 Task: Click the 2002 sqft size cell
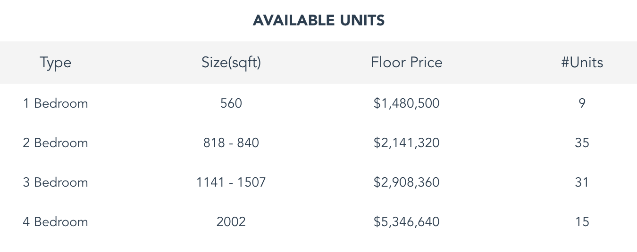[231, 222]
